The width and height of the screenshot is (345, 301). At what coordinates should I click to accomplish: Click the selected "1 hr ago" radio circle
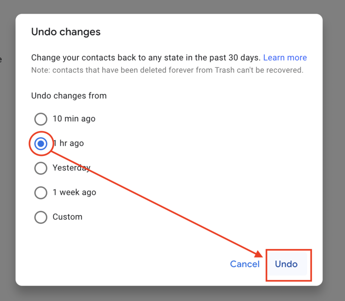[41, 144]
